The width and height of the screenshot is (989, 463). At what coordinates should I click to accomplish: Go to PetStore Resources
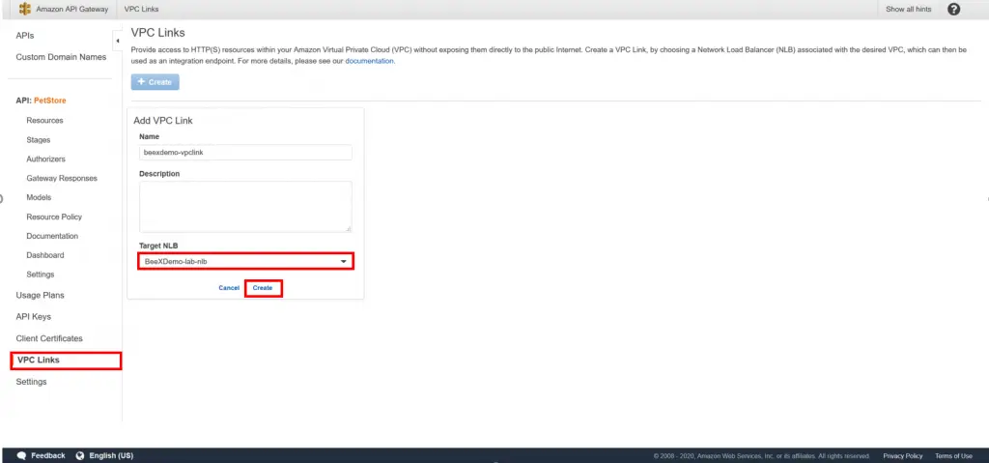[44, 120]
